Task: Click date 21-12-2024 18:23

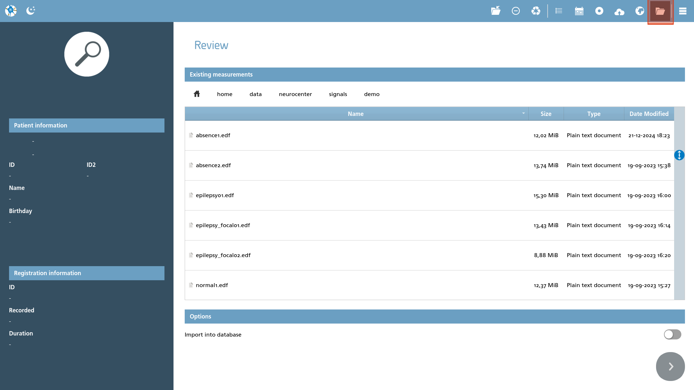Action: click(649, 135)
